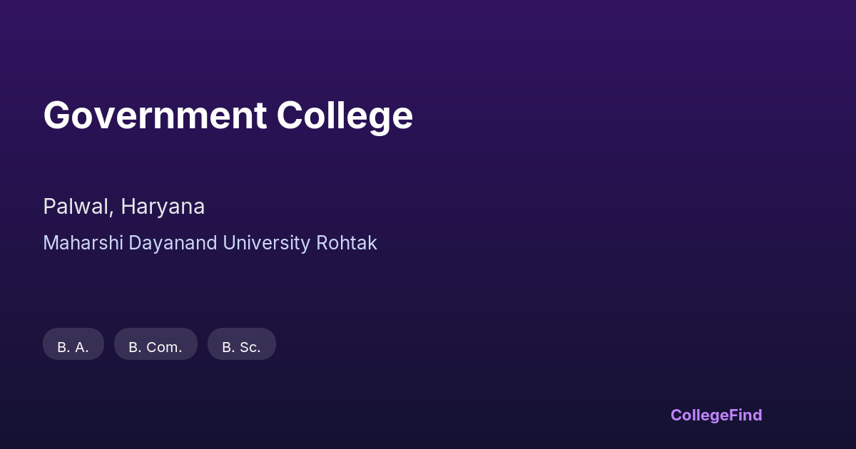Click the Com. text inside the second pill
Viewport: 856px width, 449px height.
pyautogui.click(x=164, y=348)
